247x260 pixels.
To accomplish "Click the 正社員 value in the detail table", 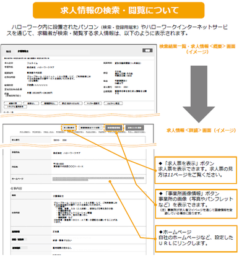I will 56,232.
